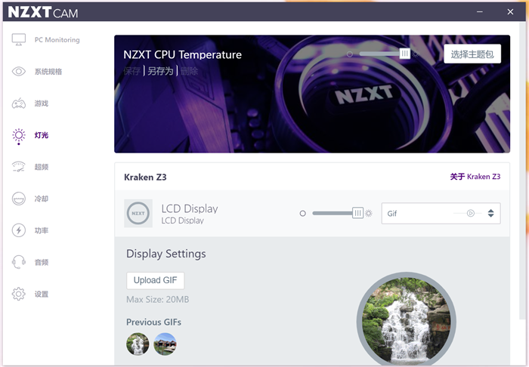529x367 pixels.
Task: Expand the Gif mode dropdown arrows
Action: 491,213
